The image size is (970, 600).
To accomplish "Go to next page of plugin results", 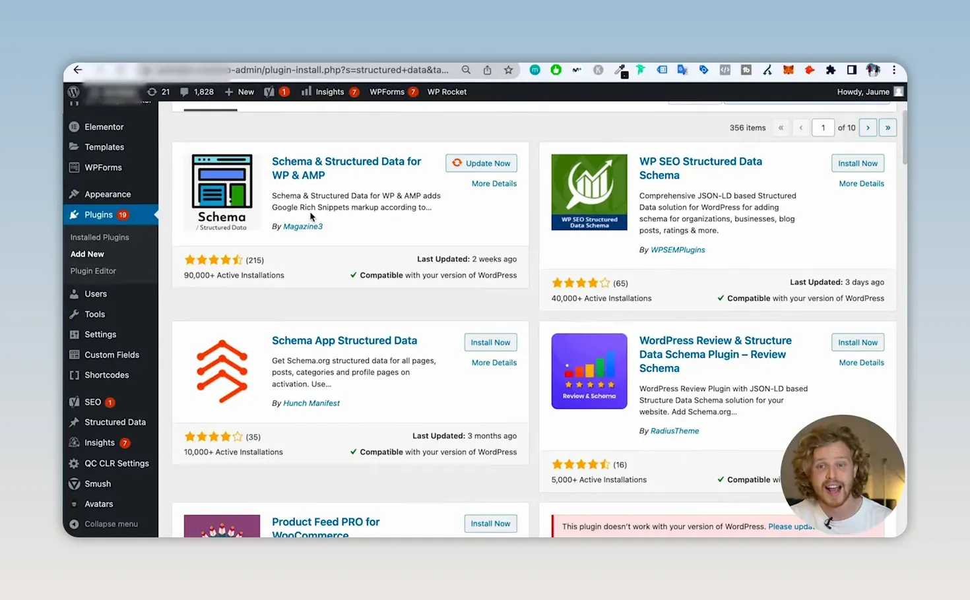I will [868, 128].
